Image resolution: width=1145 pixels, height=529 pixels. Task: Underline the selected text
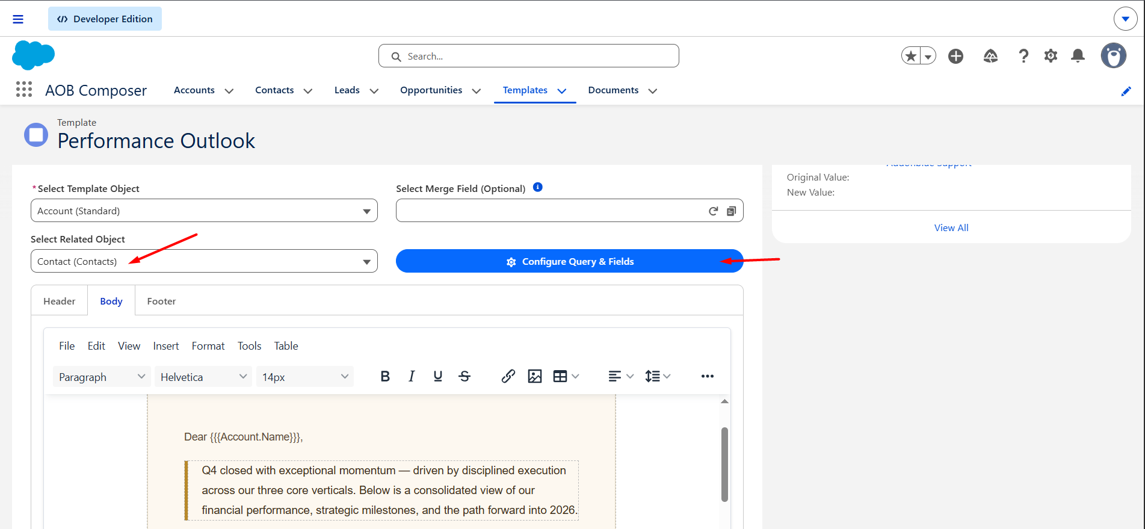pos(438,376)
